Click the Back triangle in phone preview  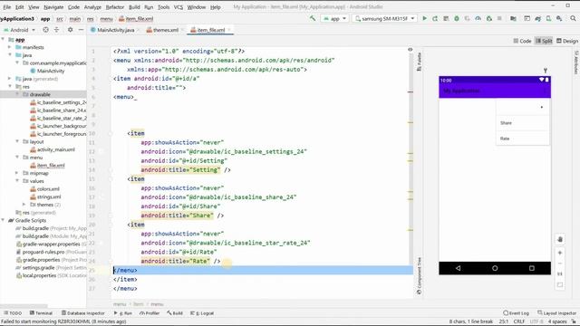click(458, 268)
